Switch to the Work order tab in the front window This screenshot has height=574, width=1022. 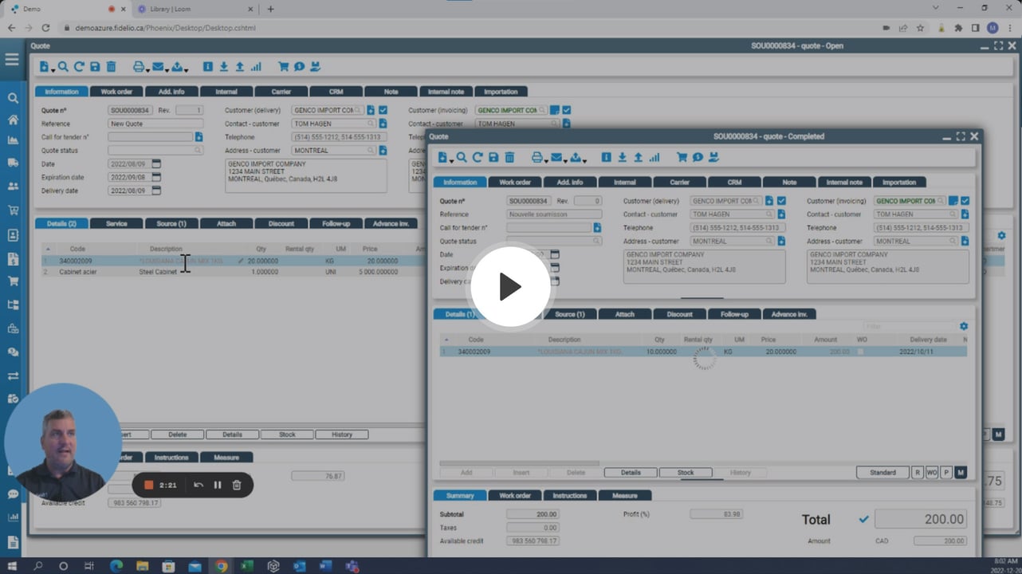click(515, 182)
